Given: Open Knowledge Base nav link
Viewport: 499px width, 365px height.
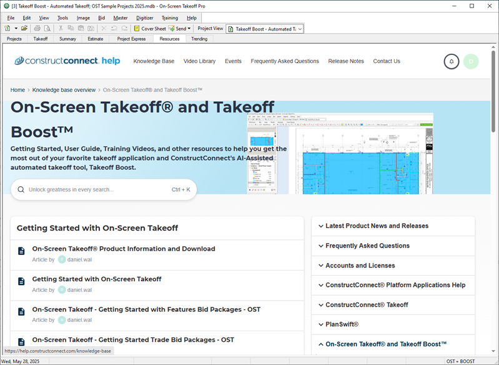Looking at the screenshot, I should (154, 61).
